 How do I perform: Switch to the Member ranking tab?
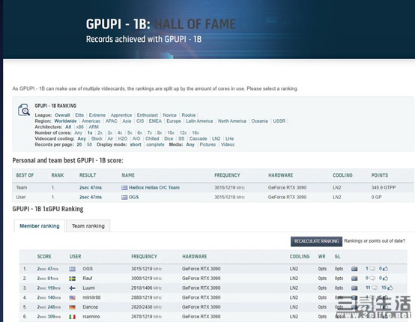40,226
